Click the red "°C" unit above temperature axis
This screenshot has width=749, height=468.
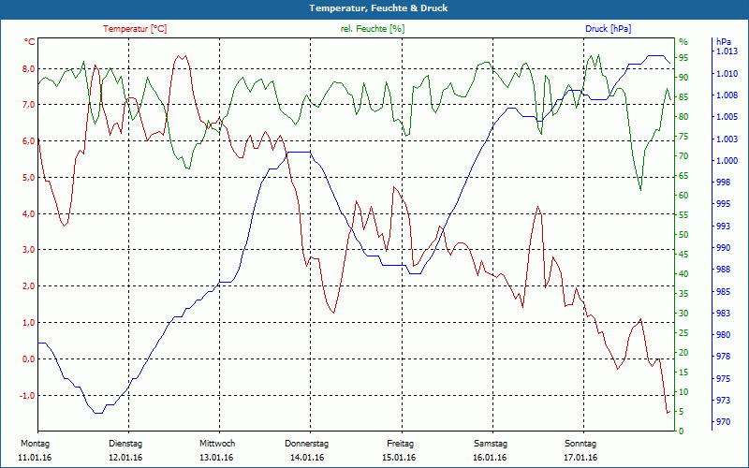pos(30,41)
